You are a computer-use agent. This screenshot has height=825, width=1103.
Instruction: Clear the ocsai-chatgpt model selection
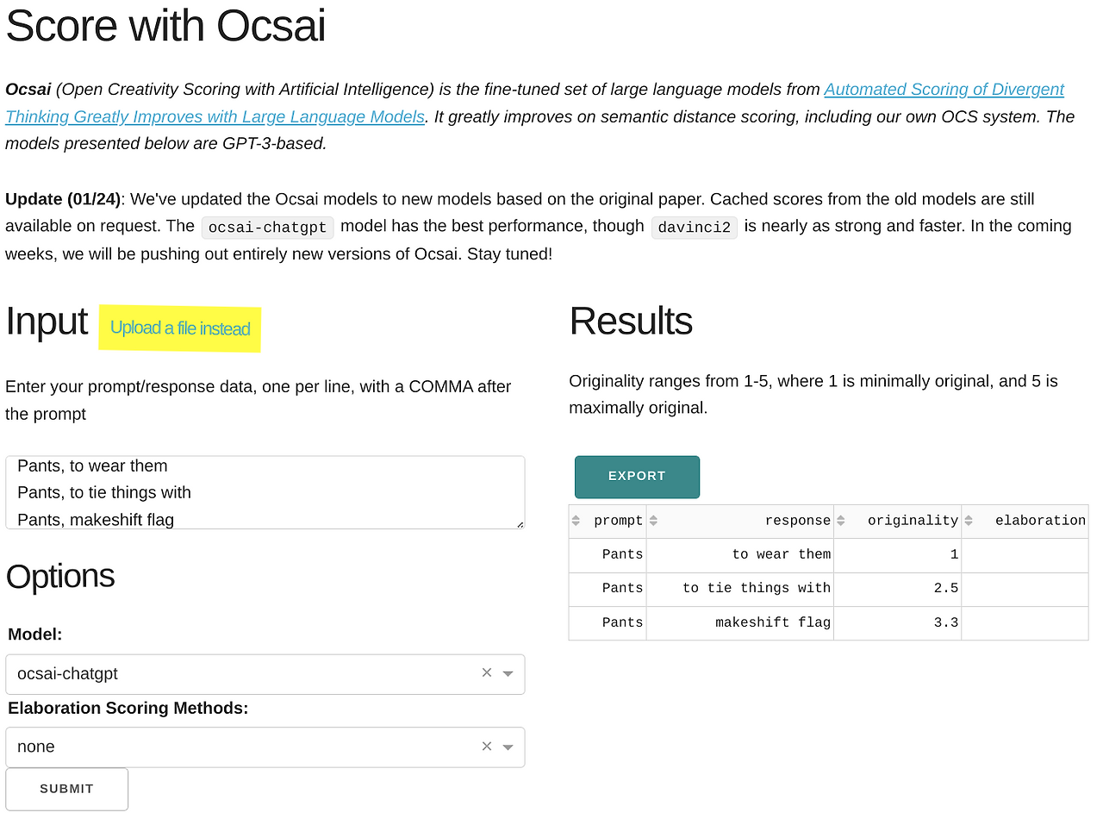click(487, 673)
